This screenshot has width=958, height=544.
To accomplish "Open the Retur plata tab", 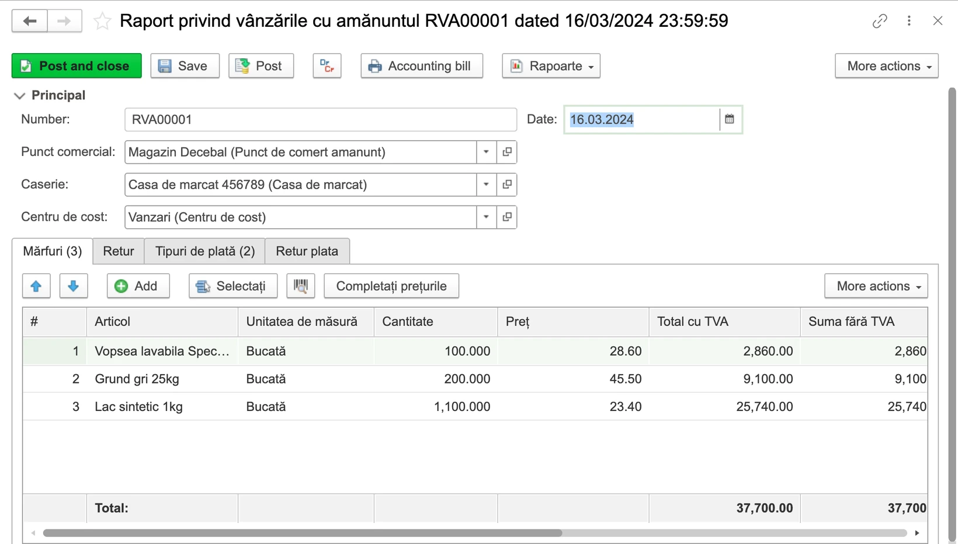I will [307, 252].
